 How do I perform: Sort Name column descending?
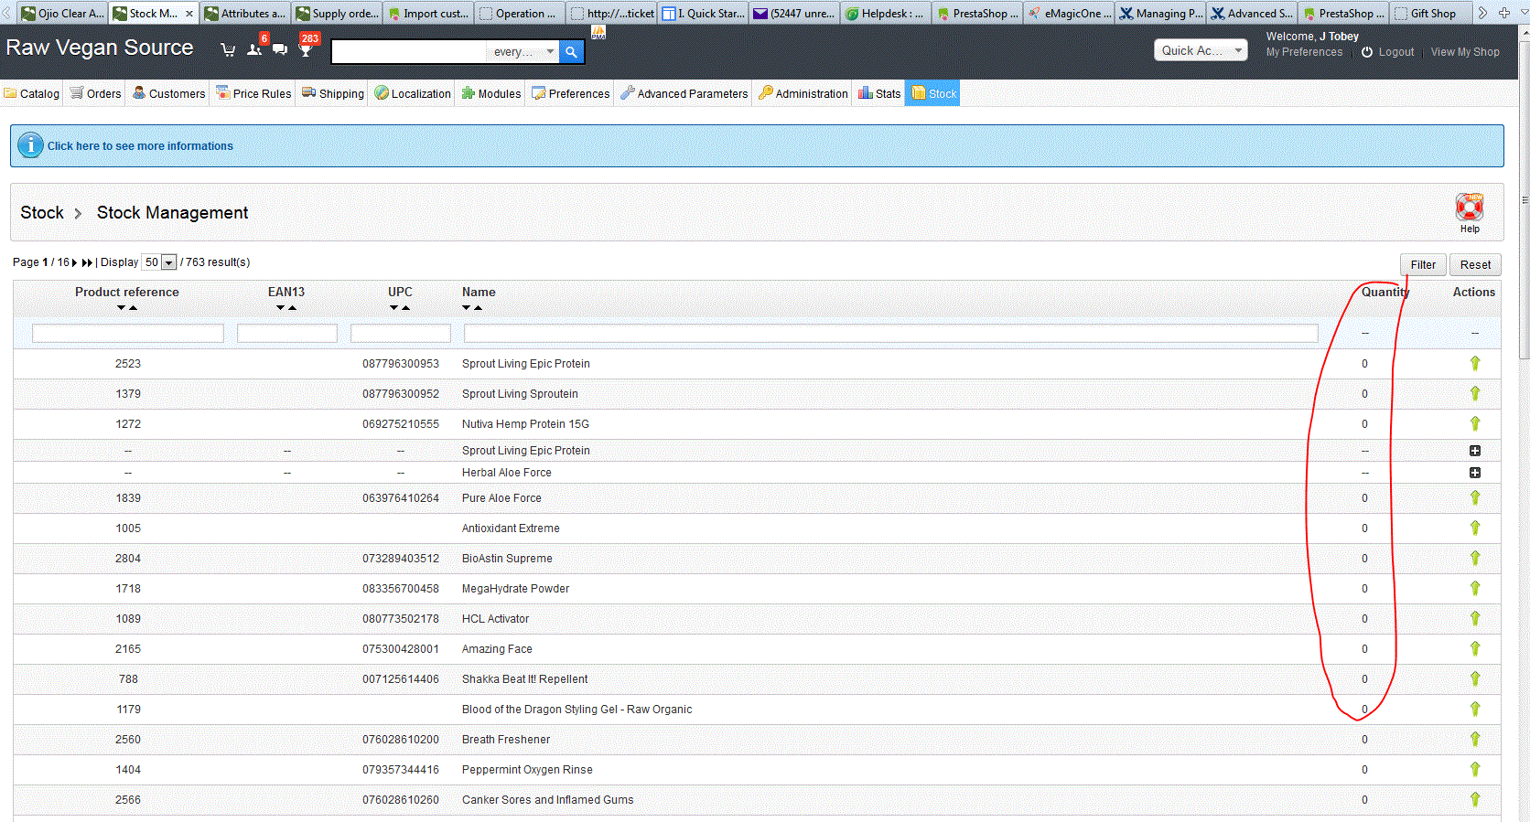point(466,308)
